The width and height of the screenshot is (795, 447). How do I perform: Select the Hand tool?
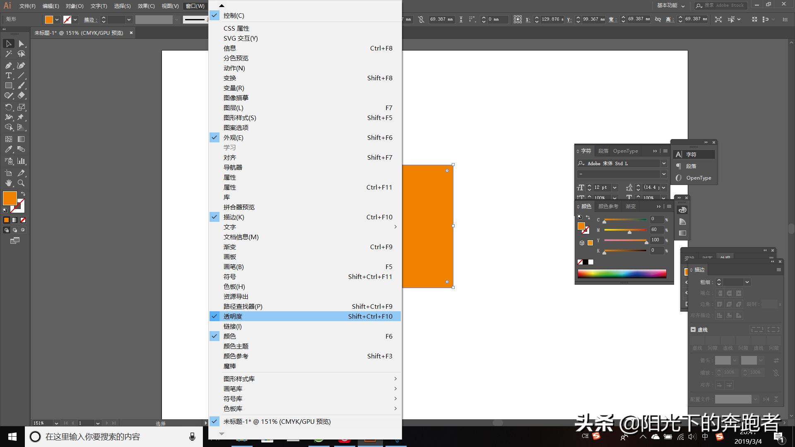tap(8, 183)
